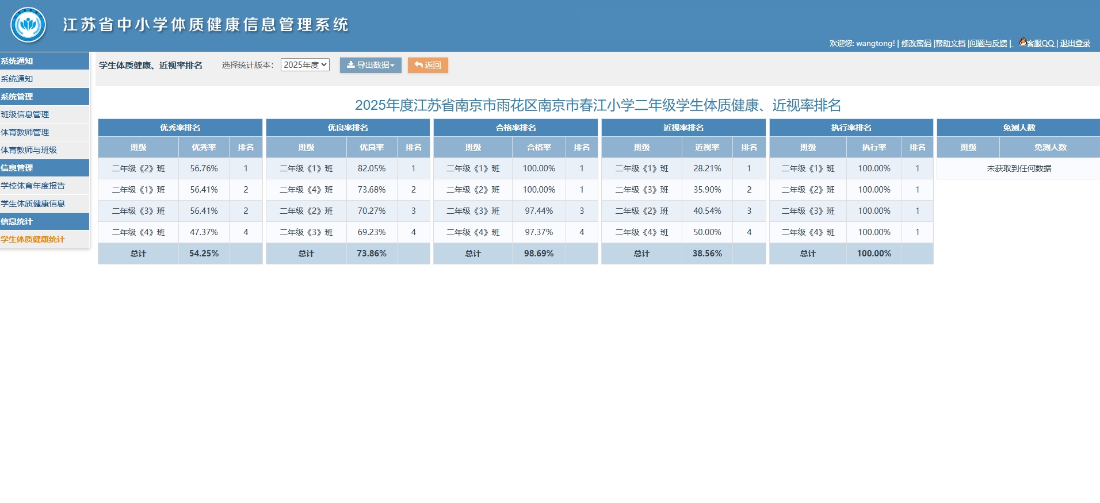The height and width of the screenshot is (503, 1100).
Task: Open the 2025年度 statistics version dropdown
Action: pos(305,65)
